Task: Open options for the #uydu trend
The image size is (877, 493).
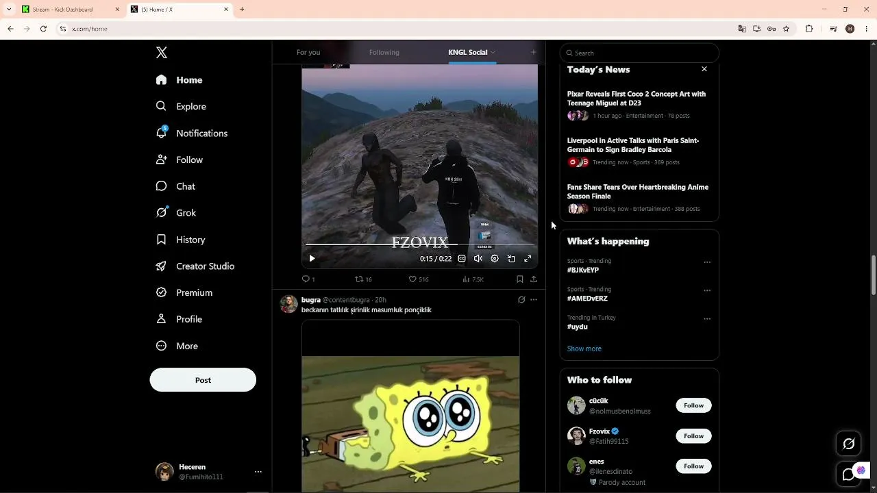Action: [707, 319]
